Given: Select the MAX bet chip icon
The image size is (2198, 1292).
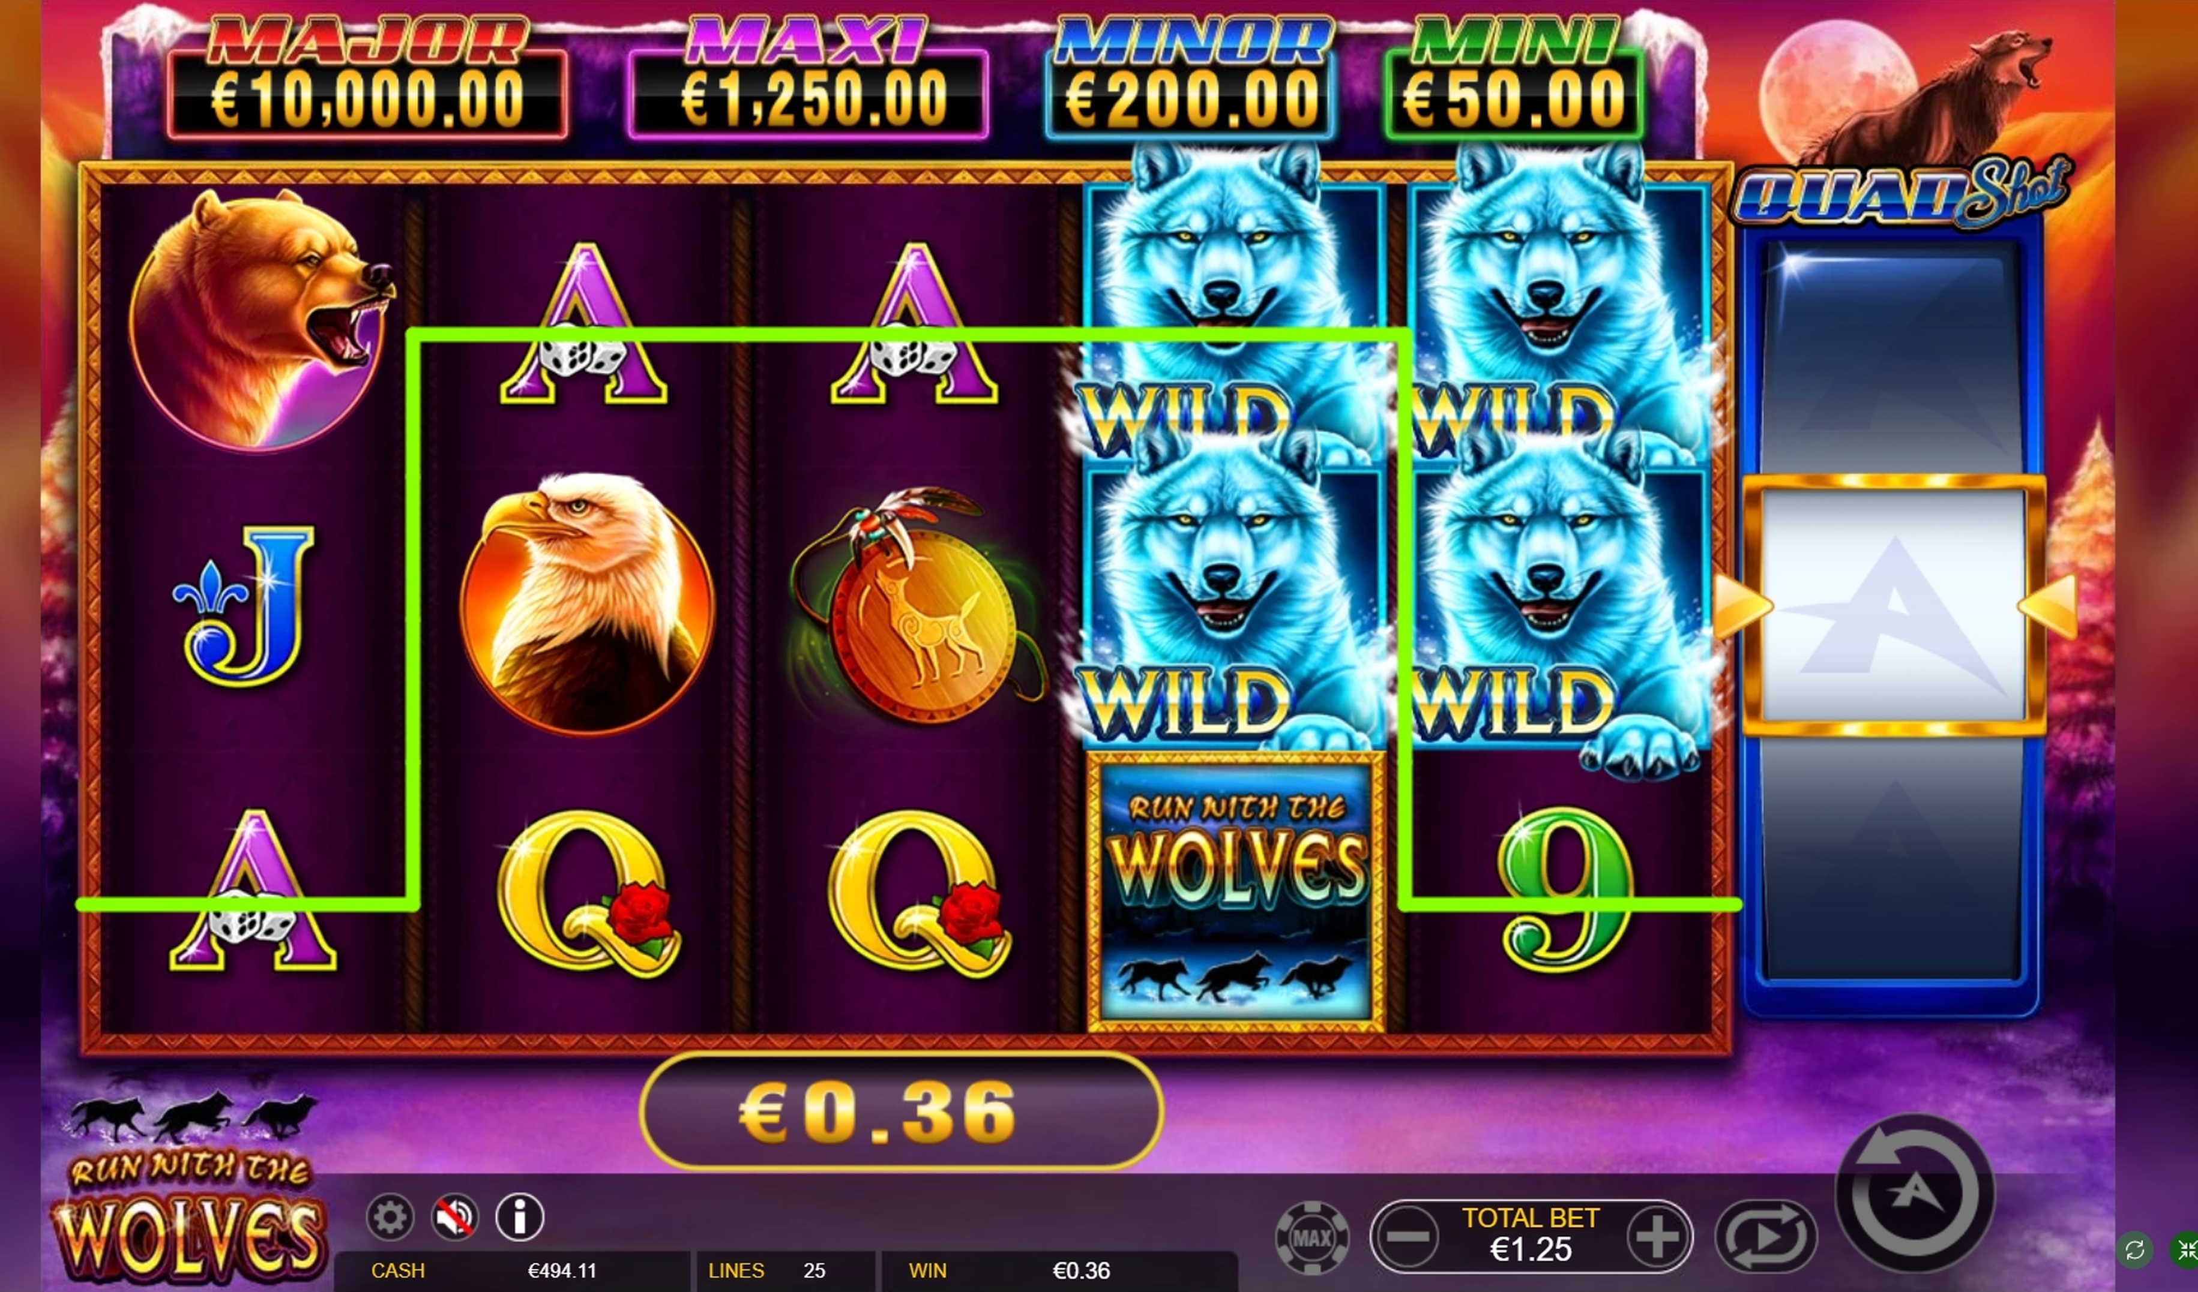Looking at the screenshot, I should point(1312,1237).
